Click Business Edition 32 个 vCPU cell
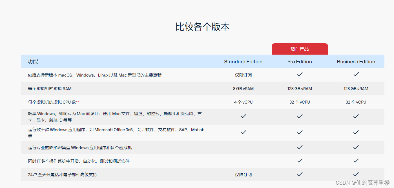 (x=356, y=102)
